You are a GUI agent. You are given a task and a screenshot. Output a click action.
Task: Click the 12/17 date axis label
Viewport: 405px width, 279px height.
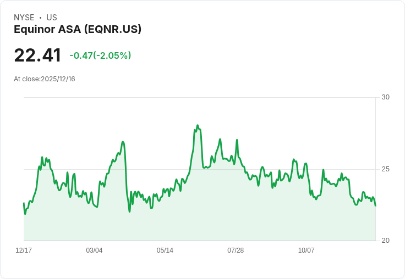24,250
